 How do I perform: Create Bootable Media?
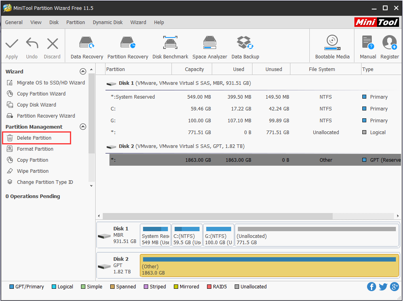332,47
